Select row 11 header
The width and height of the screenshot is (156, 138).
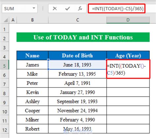point(4,120)
